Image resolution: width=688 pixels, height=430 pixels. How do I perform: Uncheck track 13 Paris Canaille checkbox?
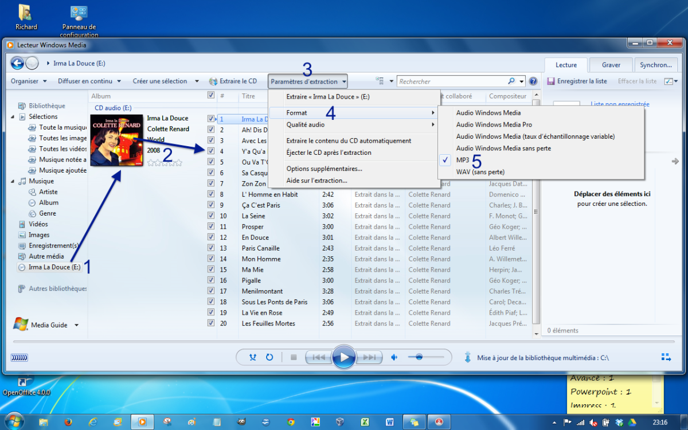(x=211, y=248)
